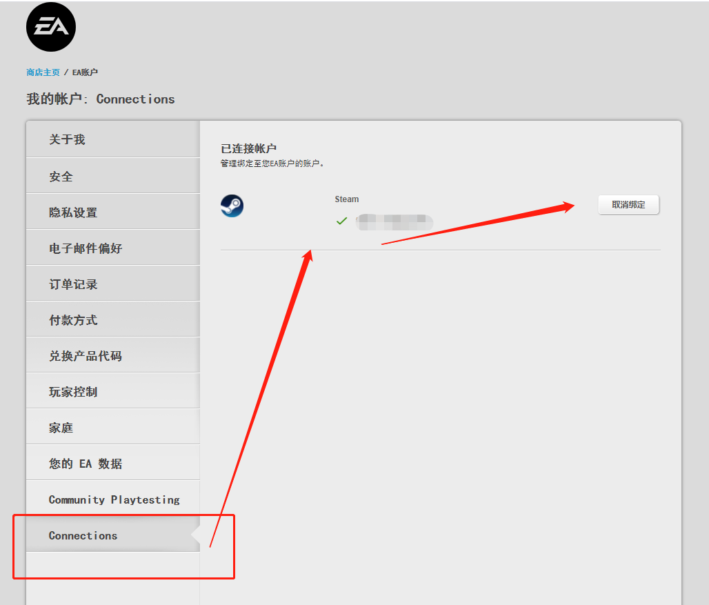Click the EA logo at top left
The height and width of the screenshot is (605, 709).
pos(50,27)
